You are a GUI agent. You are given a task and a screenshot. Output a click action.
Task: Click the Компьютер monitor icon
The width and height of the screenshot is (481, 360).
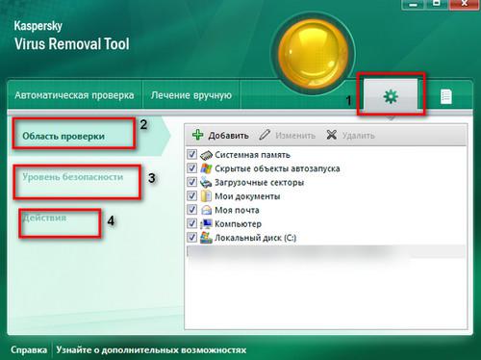tap(206, 223)
